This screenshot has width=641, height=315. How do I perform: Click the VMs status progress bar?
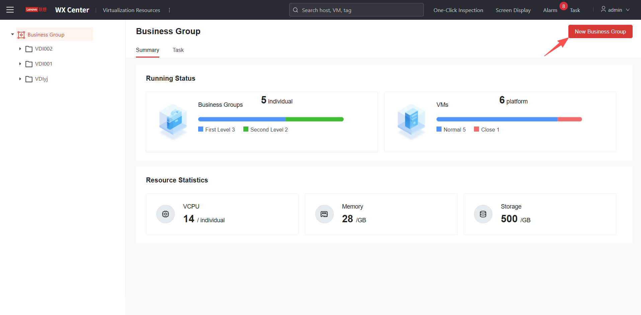point(509,119)
